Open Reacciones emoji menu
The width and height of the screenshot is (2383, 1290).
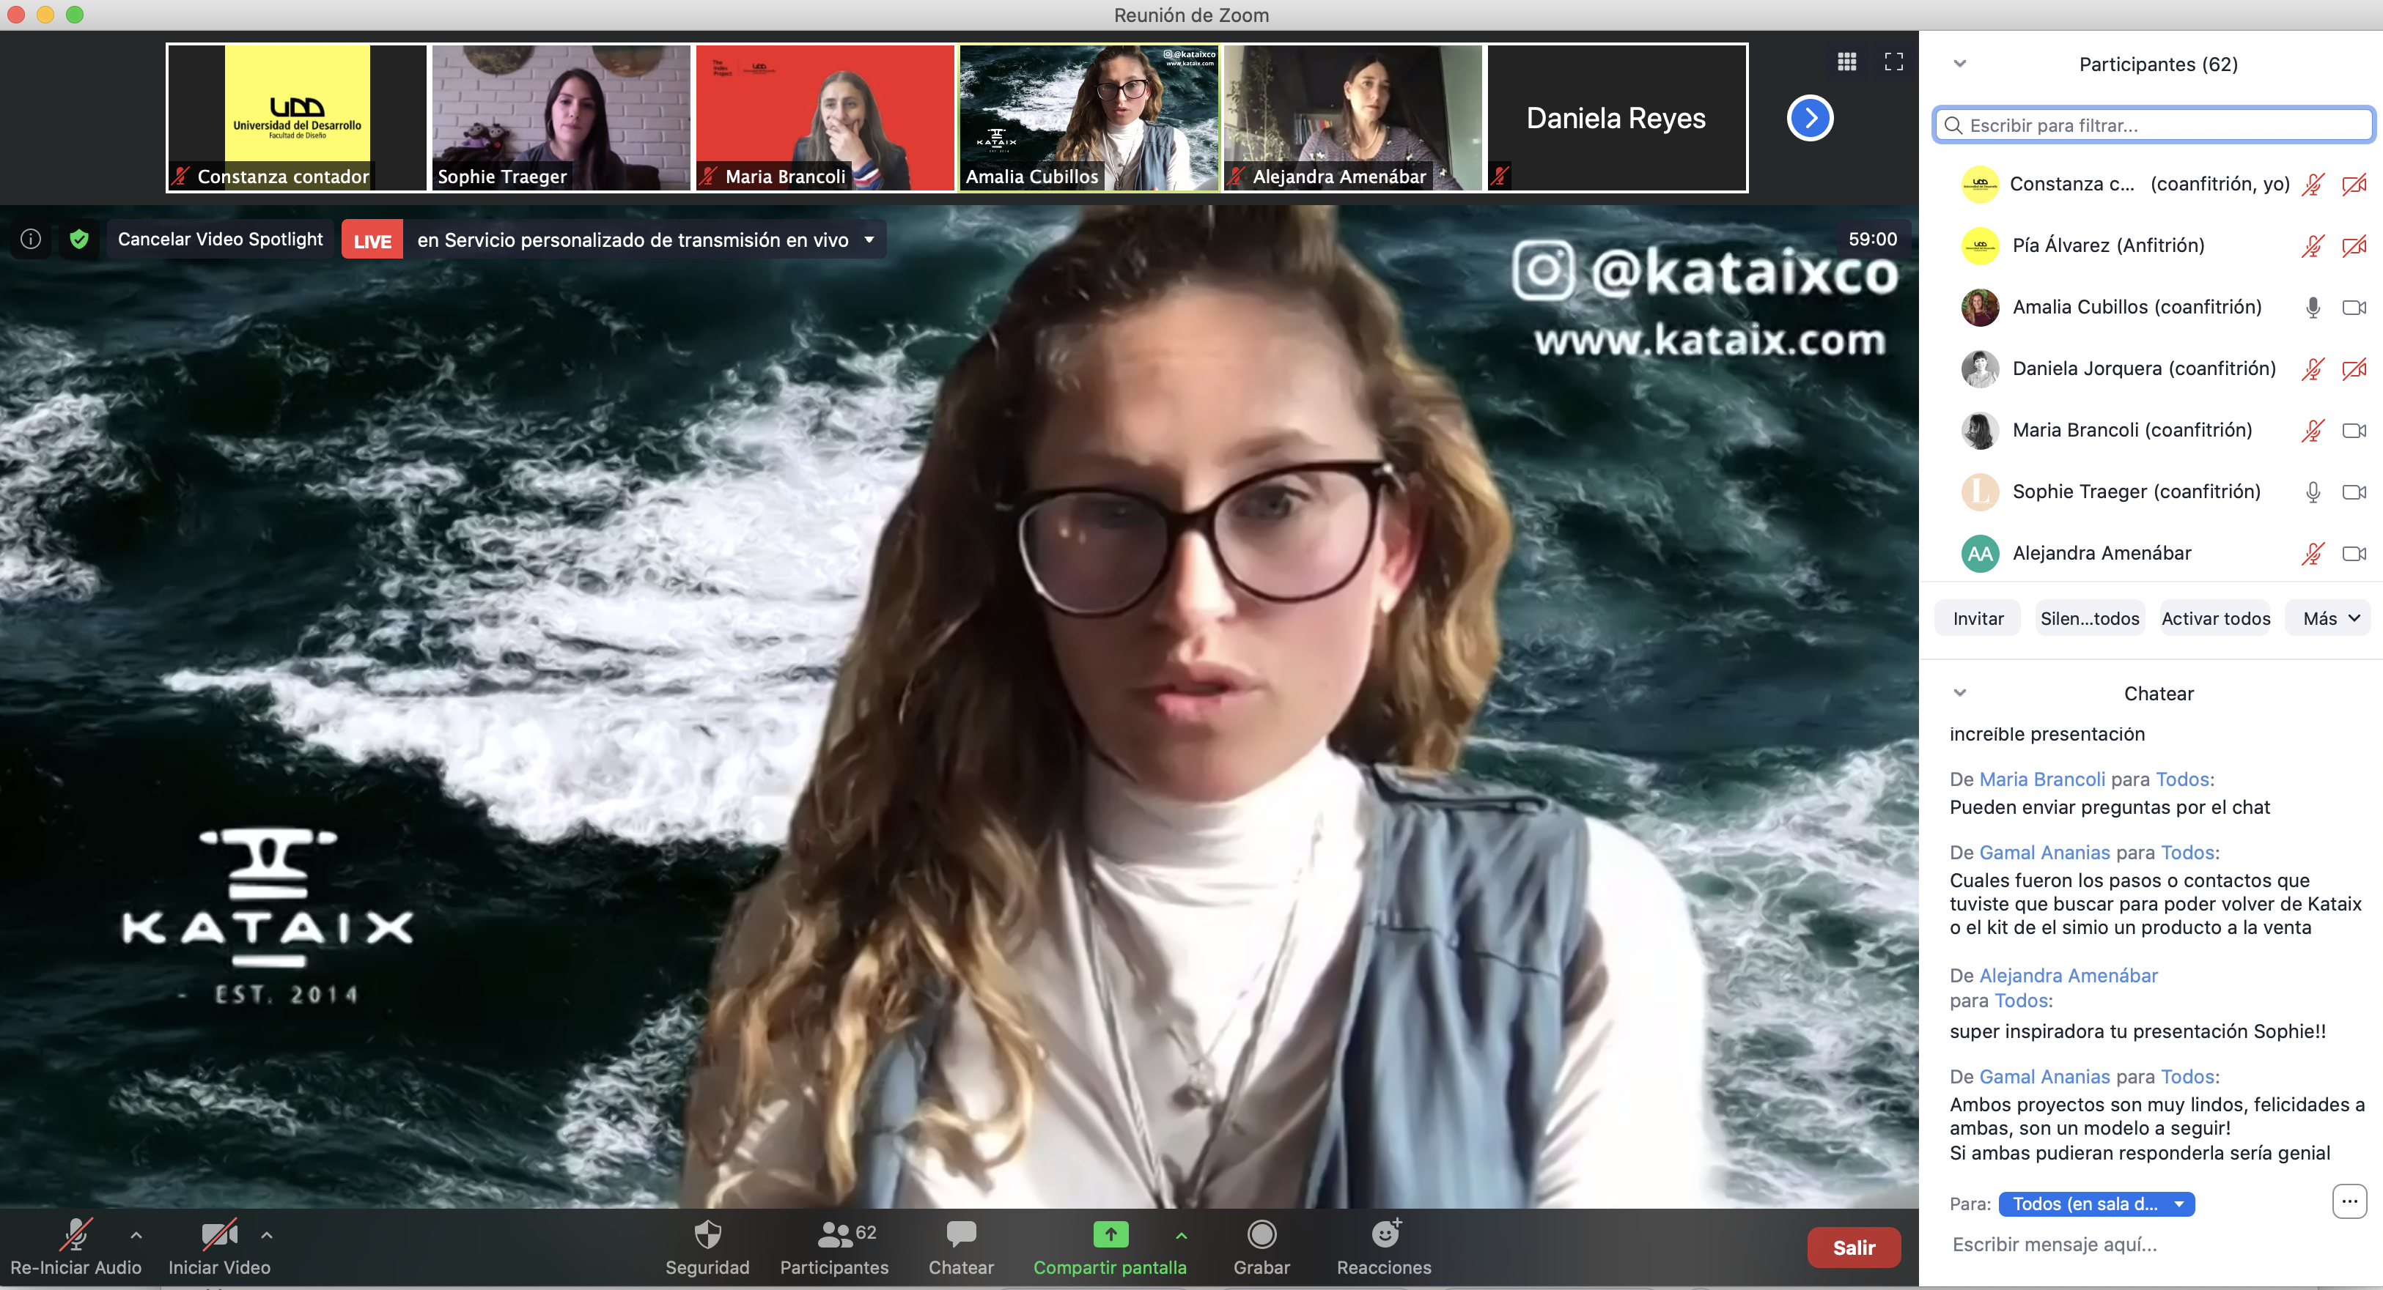tap(1385, 1248)
